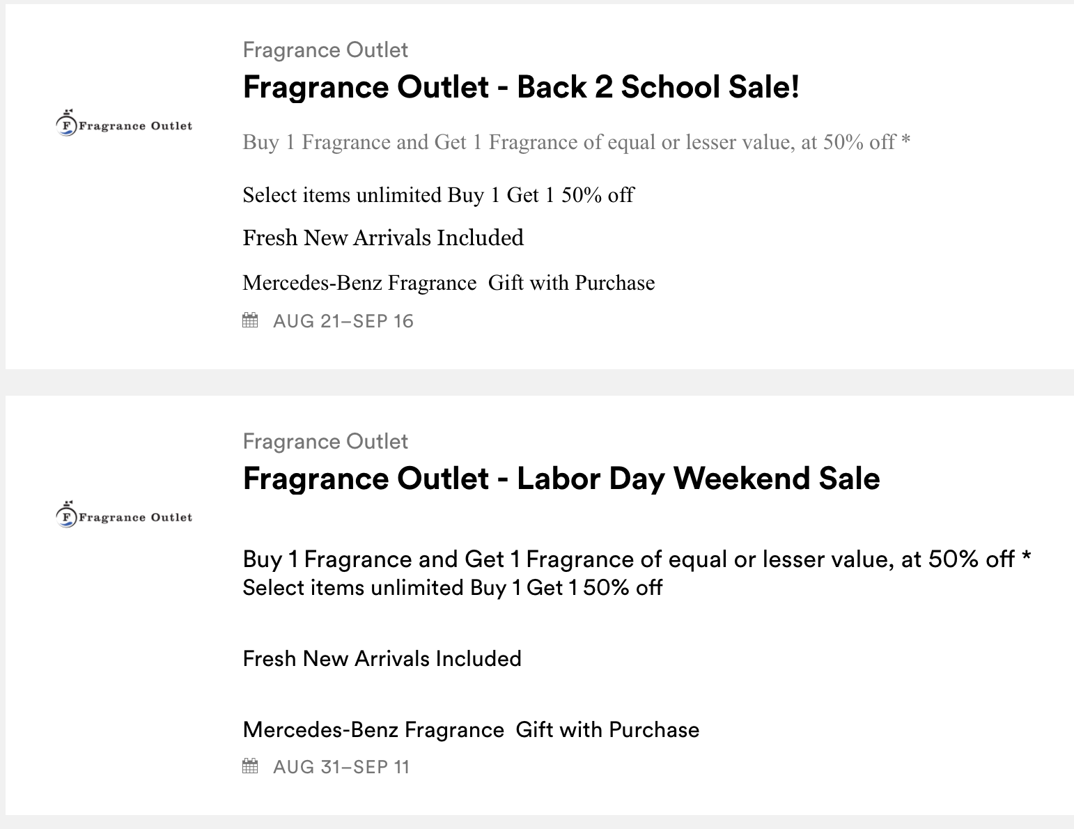Click the Mercedes-Benz Fragrance gift line in the Back 2 School card

tap(449, 283)
